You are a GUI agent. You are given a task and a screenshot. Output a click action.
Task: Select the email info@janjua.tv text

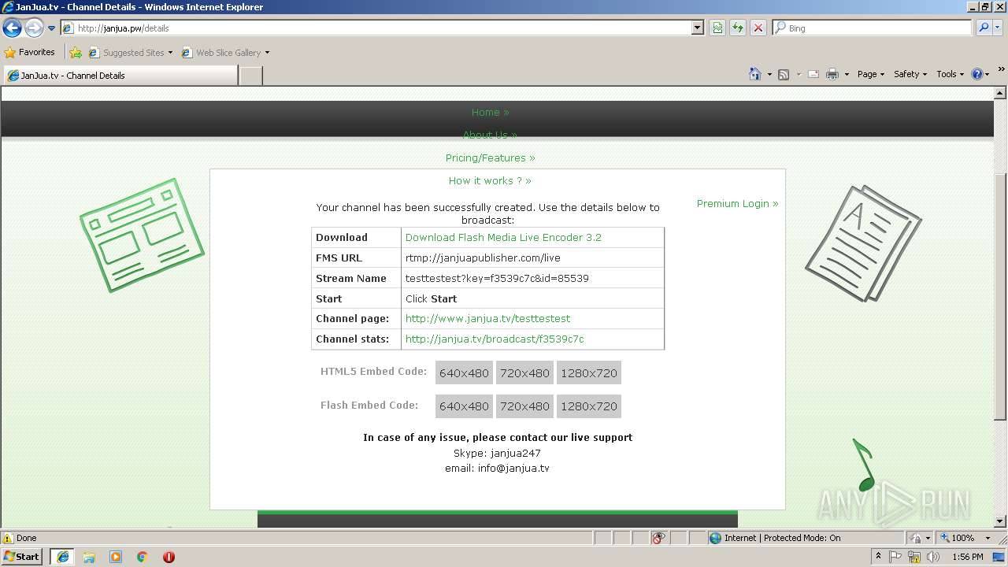497,468
